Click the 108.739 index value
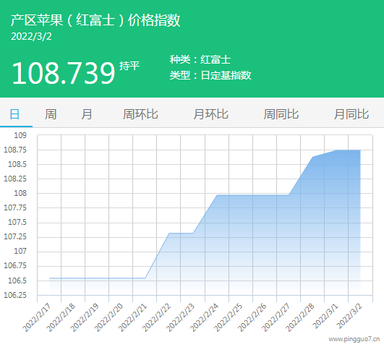 click(x=64, y=73)
